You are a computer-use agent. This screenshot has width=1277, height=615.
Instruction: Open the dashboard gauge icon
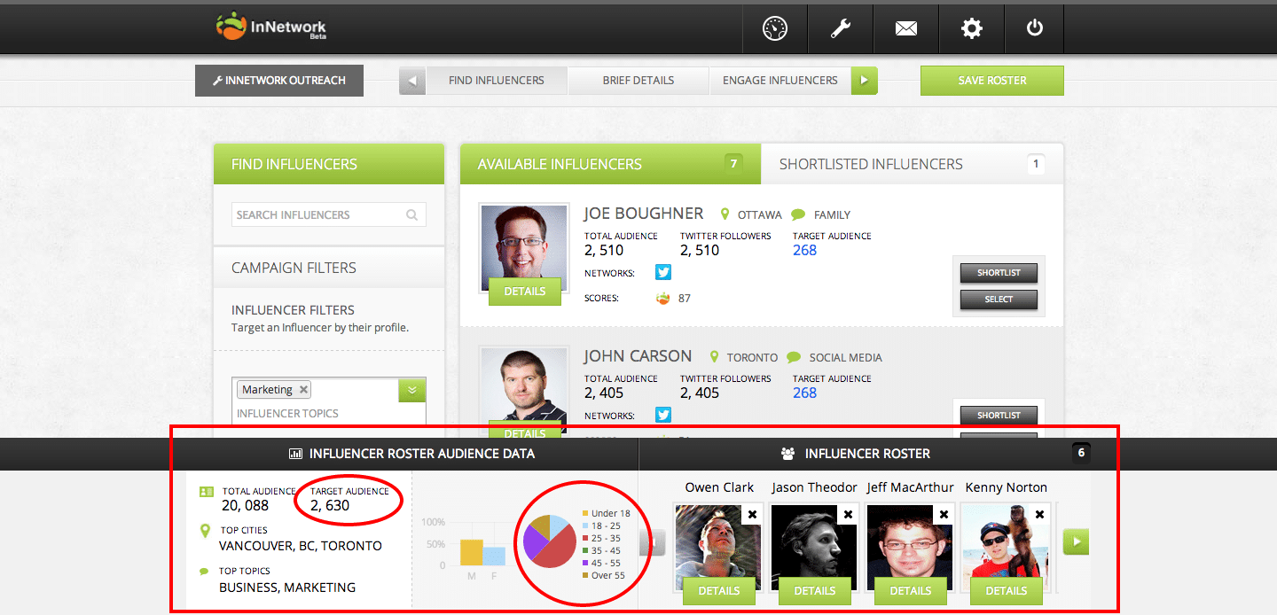coord(775,28)
